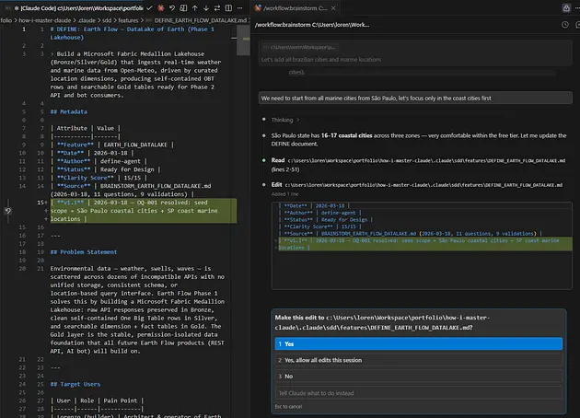
Task: Open the .claude breadcrumb segment
Action: tap(87, 20)
